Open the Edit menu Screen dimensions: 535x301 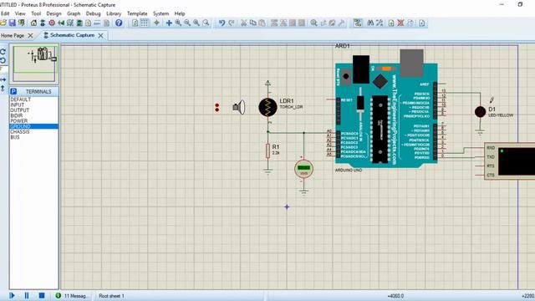5,13
